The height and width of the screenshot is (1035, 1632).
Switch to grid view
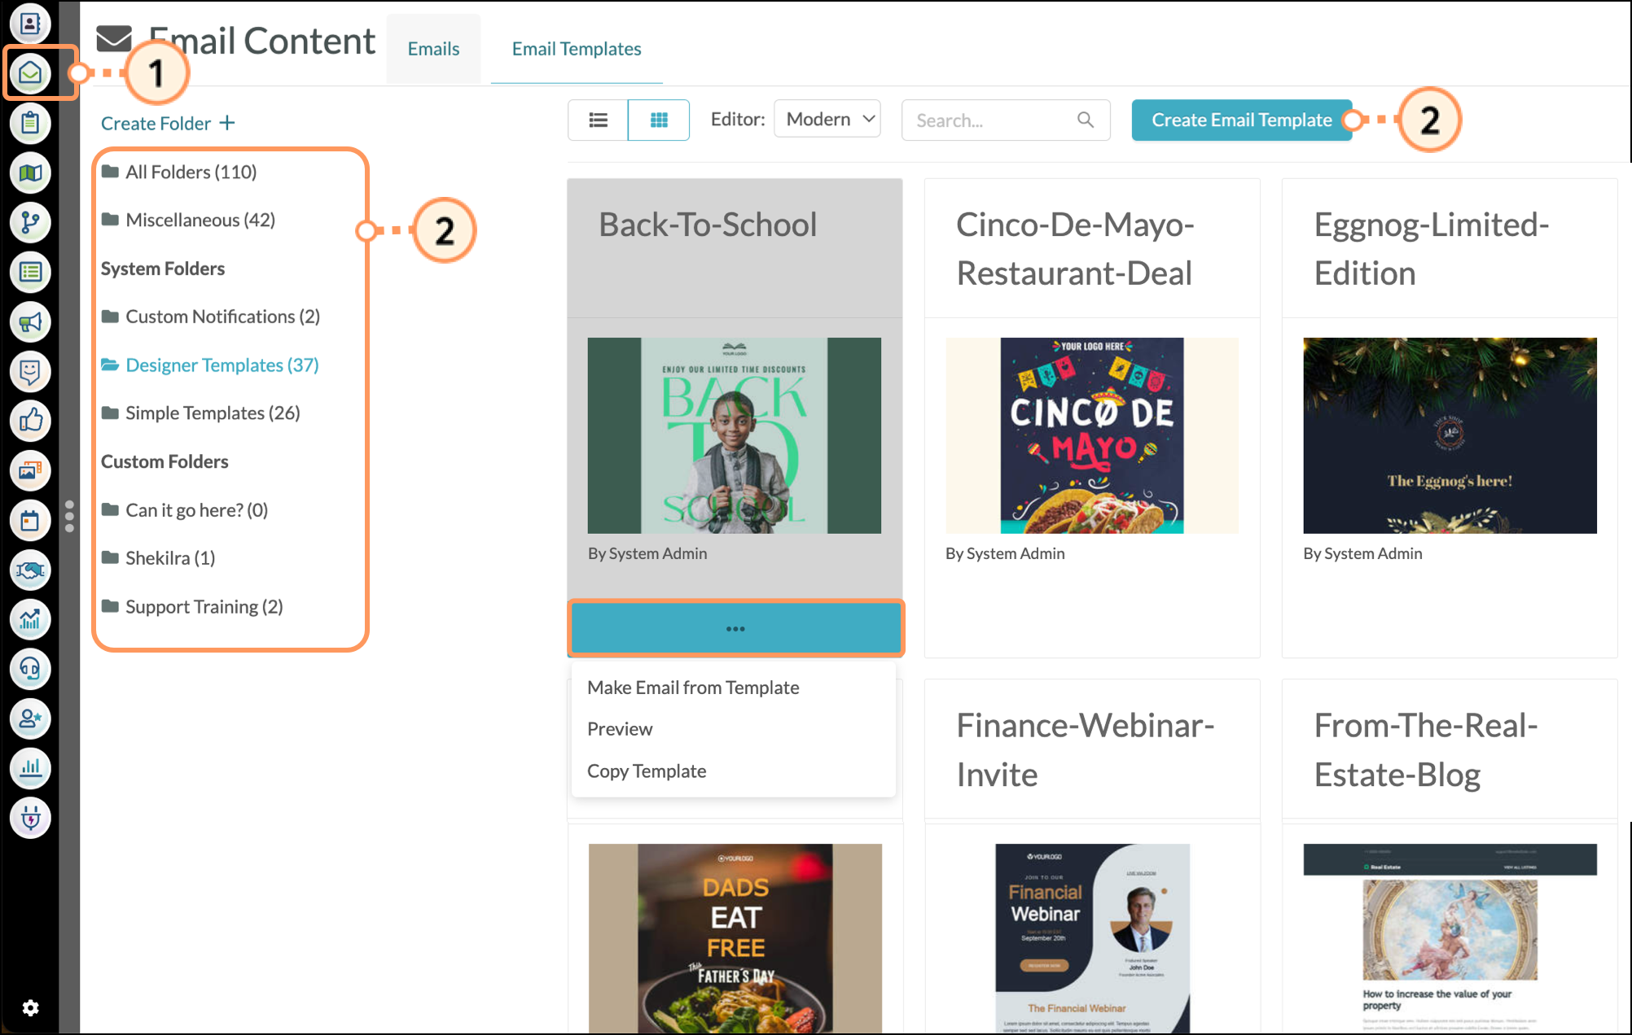pos(659,120)
